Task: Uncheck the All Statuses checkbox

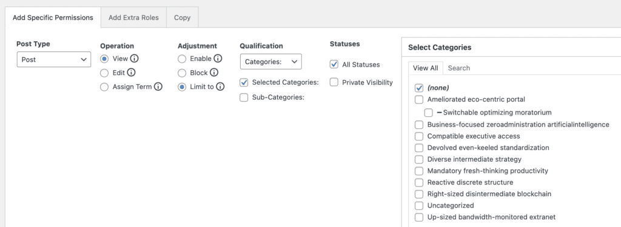Action: click(334, 64)
